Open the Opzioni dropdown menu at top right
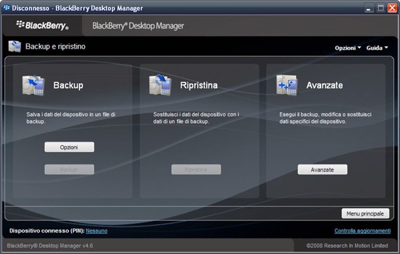 [x=348, y=48]
